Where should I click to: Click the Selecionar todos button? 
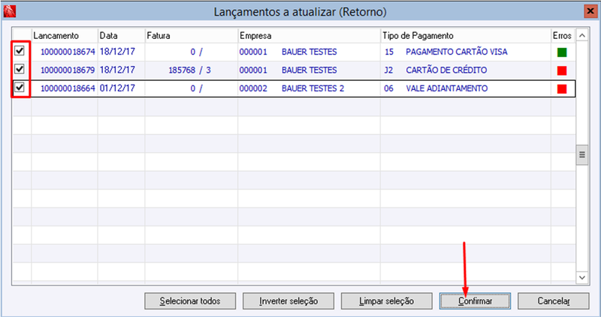(190, 301)
